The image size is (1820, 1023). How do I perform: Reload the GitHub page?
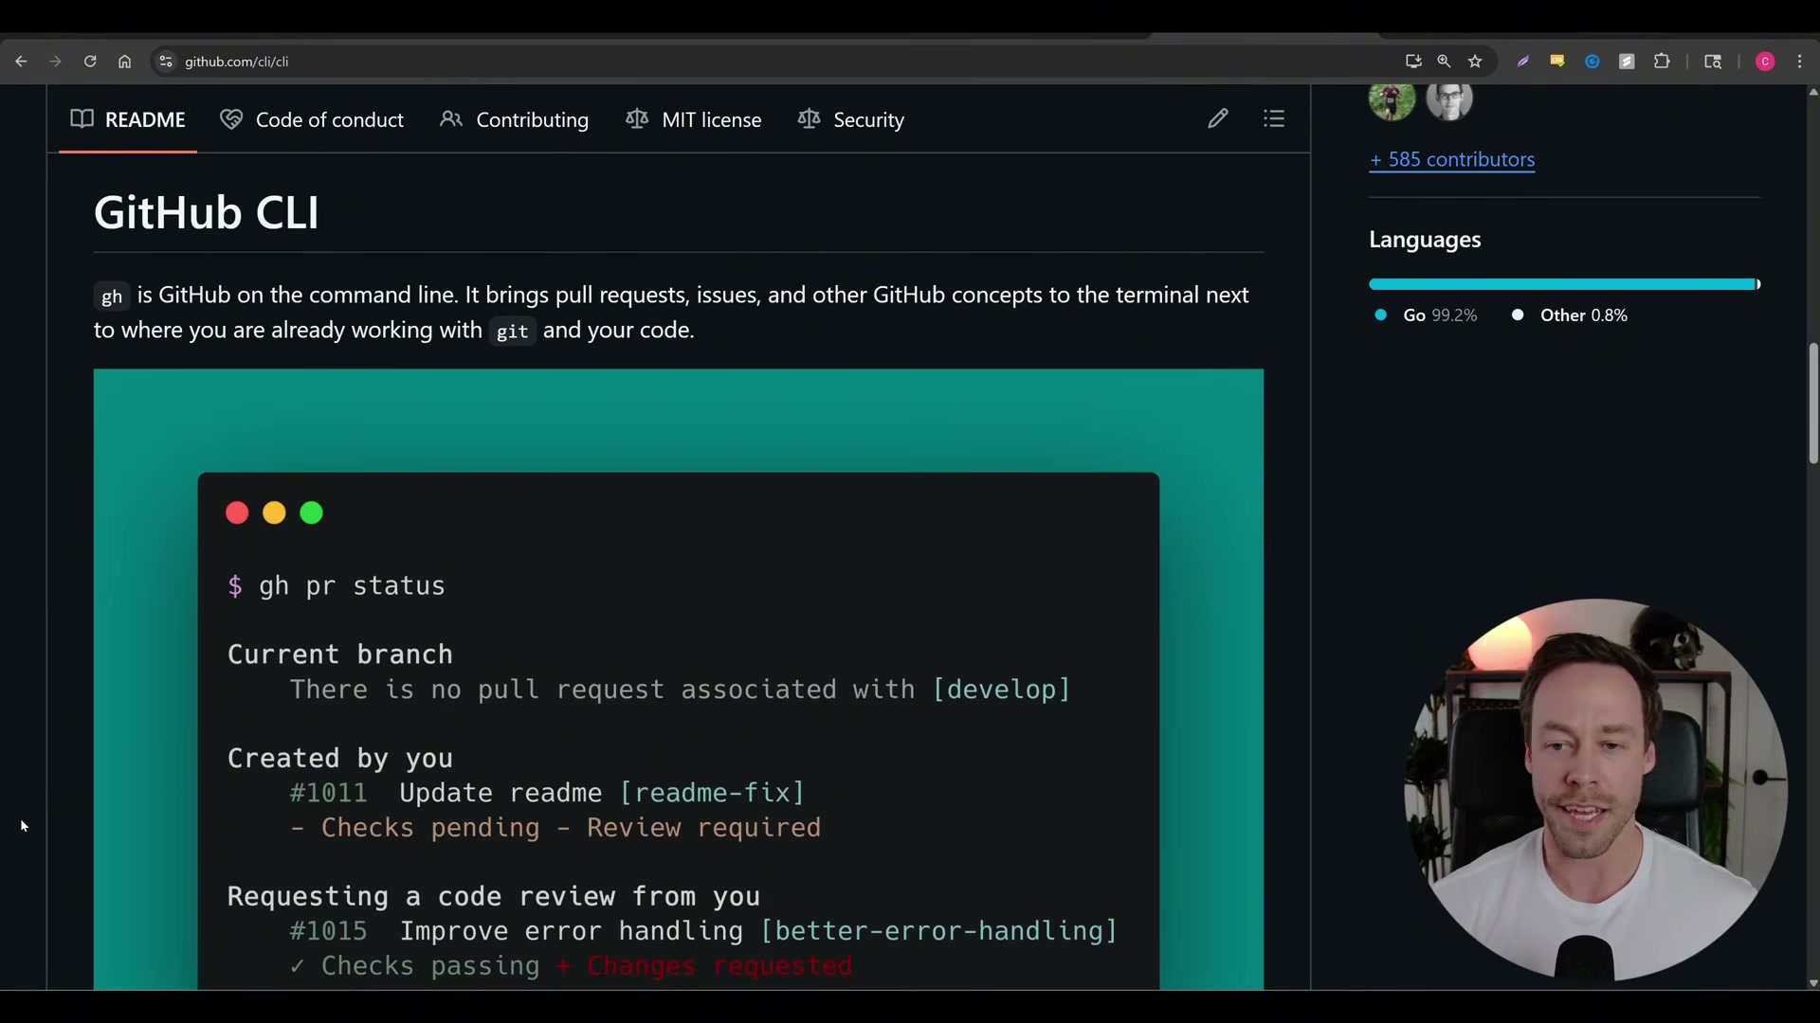point(90,62)
